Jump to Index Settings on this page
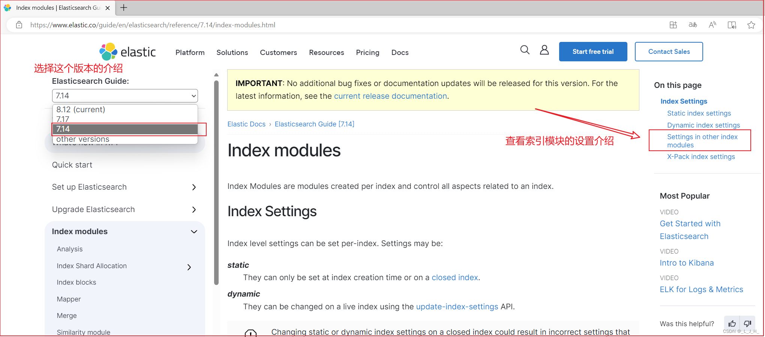Image resolution: width=765 pixels, height=337 pixels. tap(684, 101)
